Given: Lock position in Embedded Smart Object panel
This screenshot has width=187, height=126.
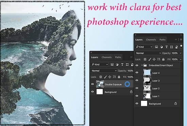Looking at the screenshot, I should coord(154,59).
